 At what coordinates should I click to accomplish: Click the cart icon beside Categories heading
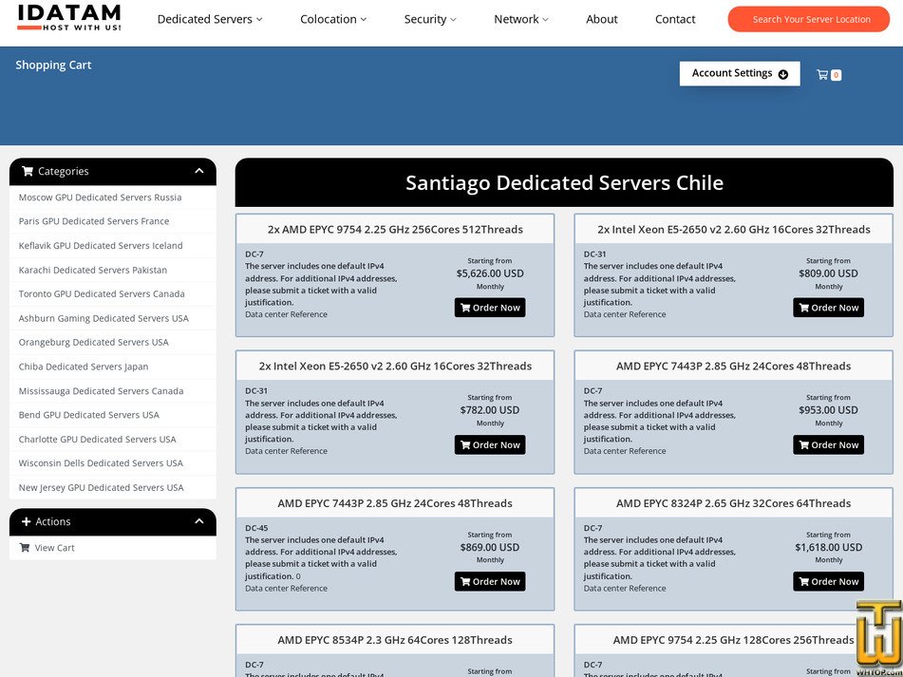pyautogui.click(x=28, y=172)
